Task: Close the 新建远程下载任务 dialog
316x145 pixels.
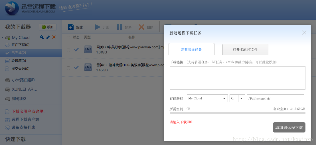Action: point(304,32)
